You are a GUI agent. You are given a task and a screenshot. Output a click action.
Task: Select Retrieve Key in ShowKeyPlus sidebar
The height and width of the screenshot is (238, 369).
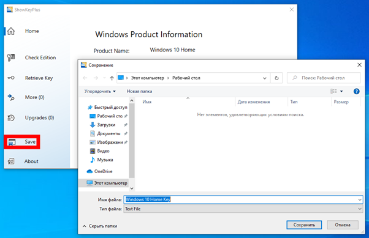39,78
